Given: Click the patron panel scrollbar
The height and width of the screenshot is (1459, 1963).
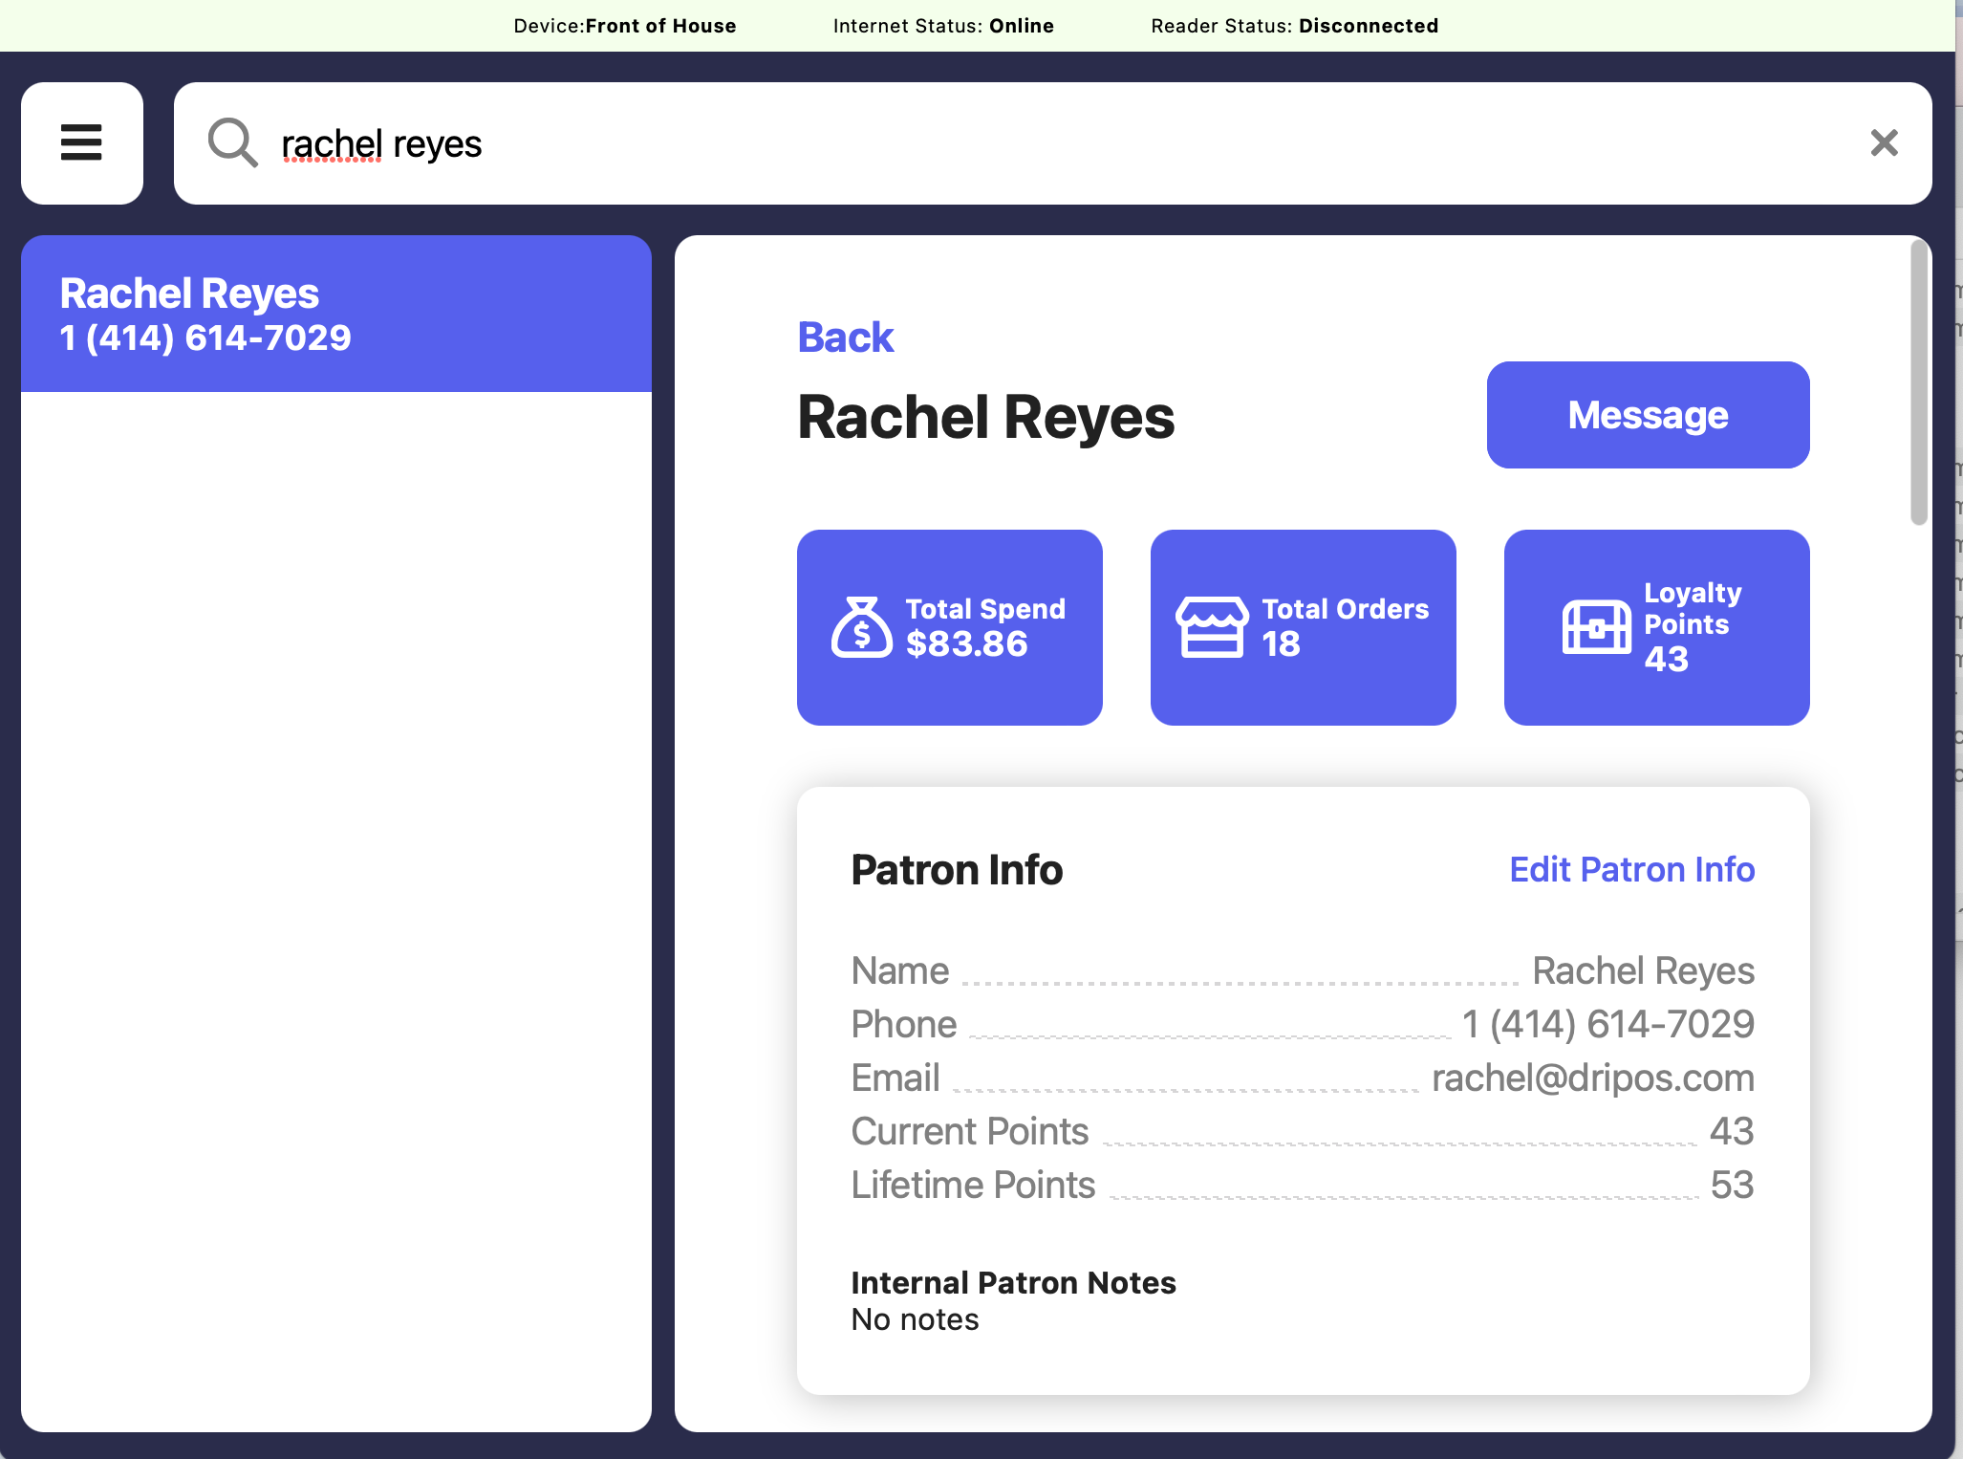Looking at the screenshot, I should click(x=1918, y=382).
